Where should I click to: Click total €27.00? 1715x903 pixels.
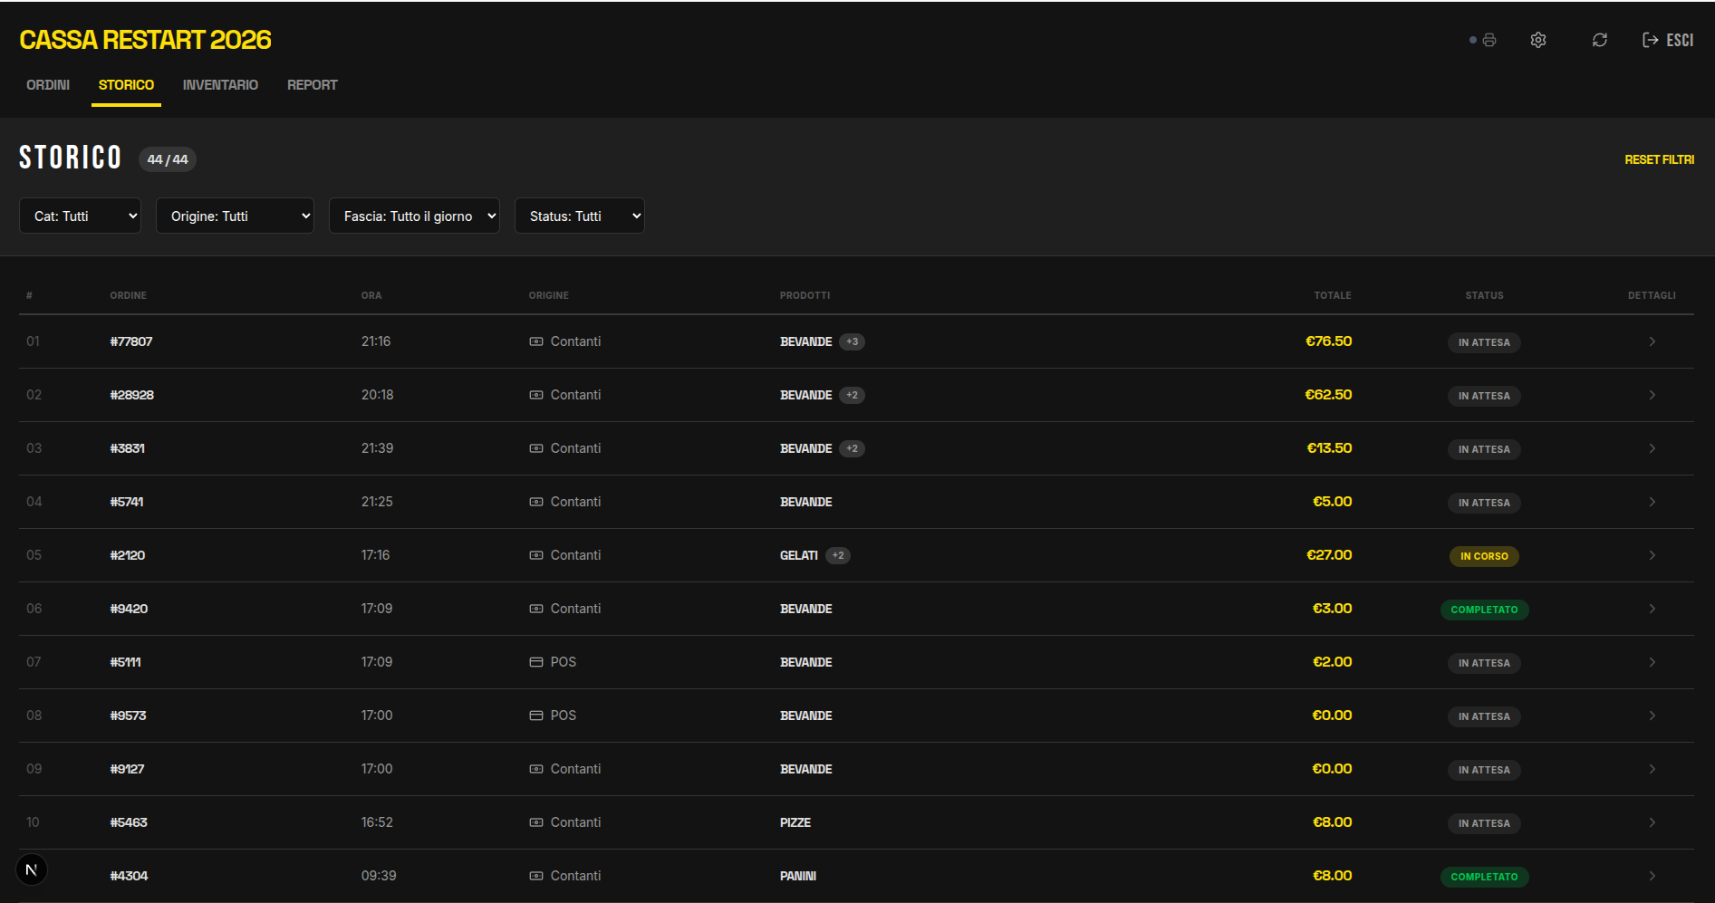(x=1329, y=555)
